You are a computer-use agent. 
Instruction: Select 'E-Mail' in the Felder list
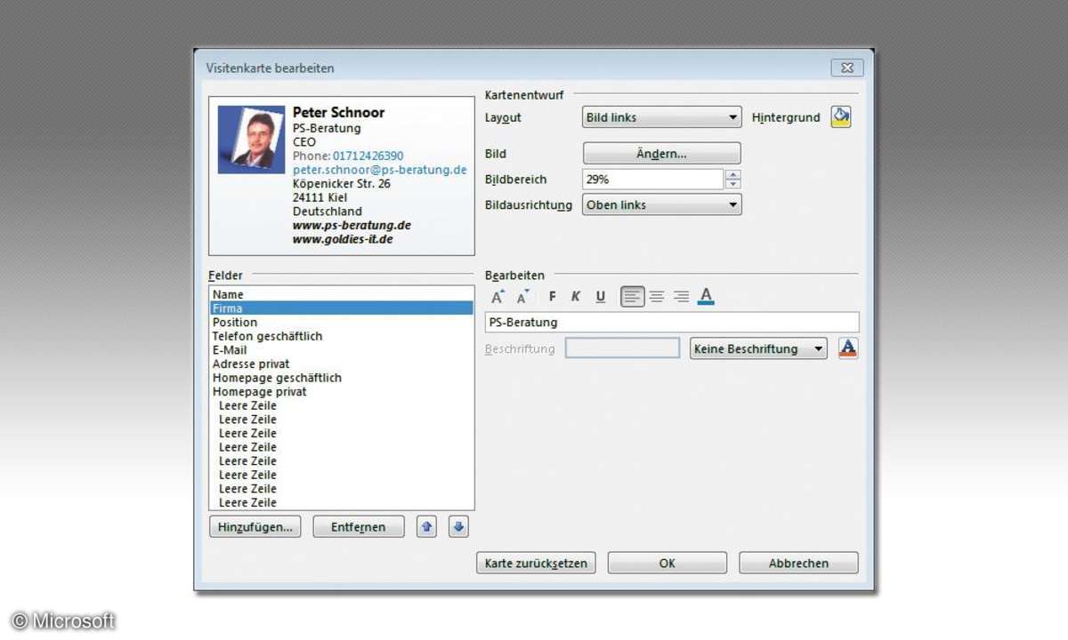(342, 350)
